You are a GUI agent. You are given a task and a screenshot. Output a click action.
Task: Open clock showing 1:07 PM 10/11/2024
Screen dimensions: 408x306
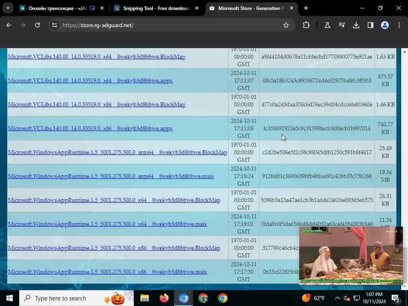[x=374, y=298]
